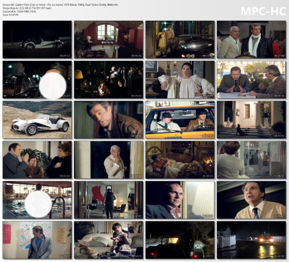Click the duration line "Süre: 01:47:05"
This screenshot has width=289, height=262.
pyautogui.click(x=10, y=15)
